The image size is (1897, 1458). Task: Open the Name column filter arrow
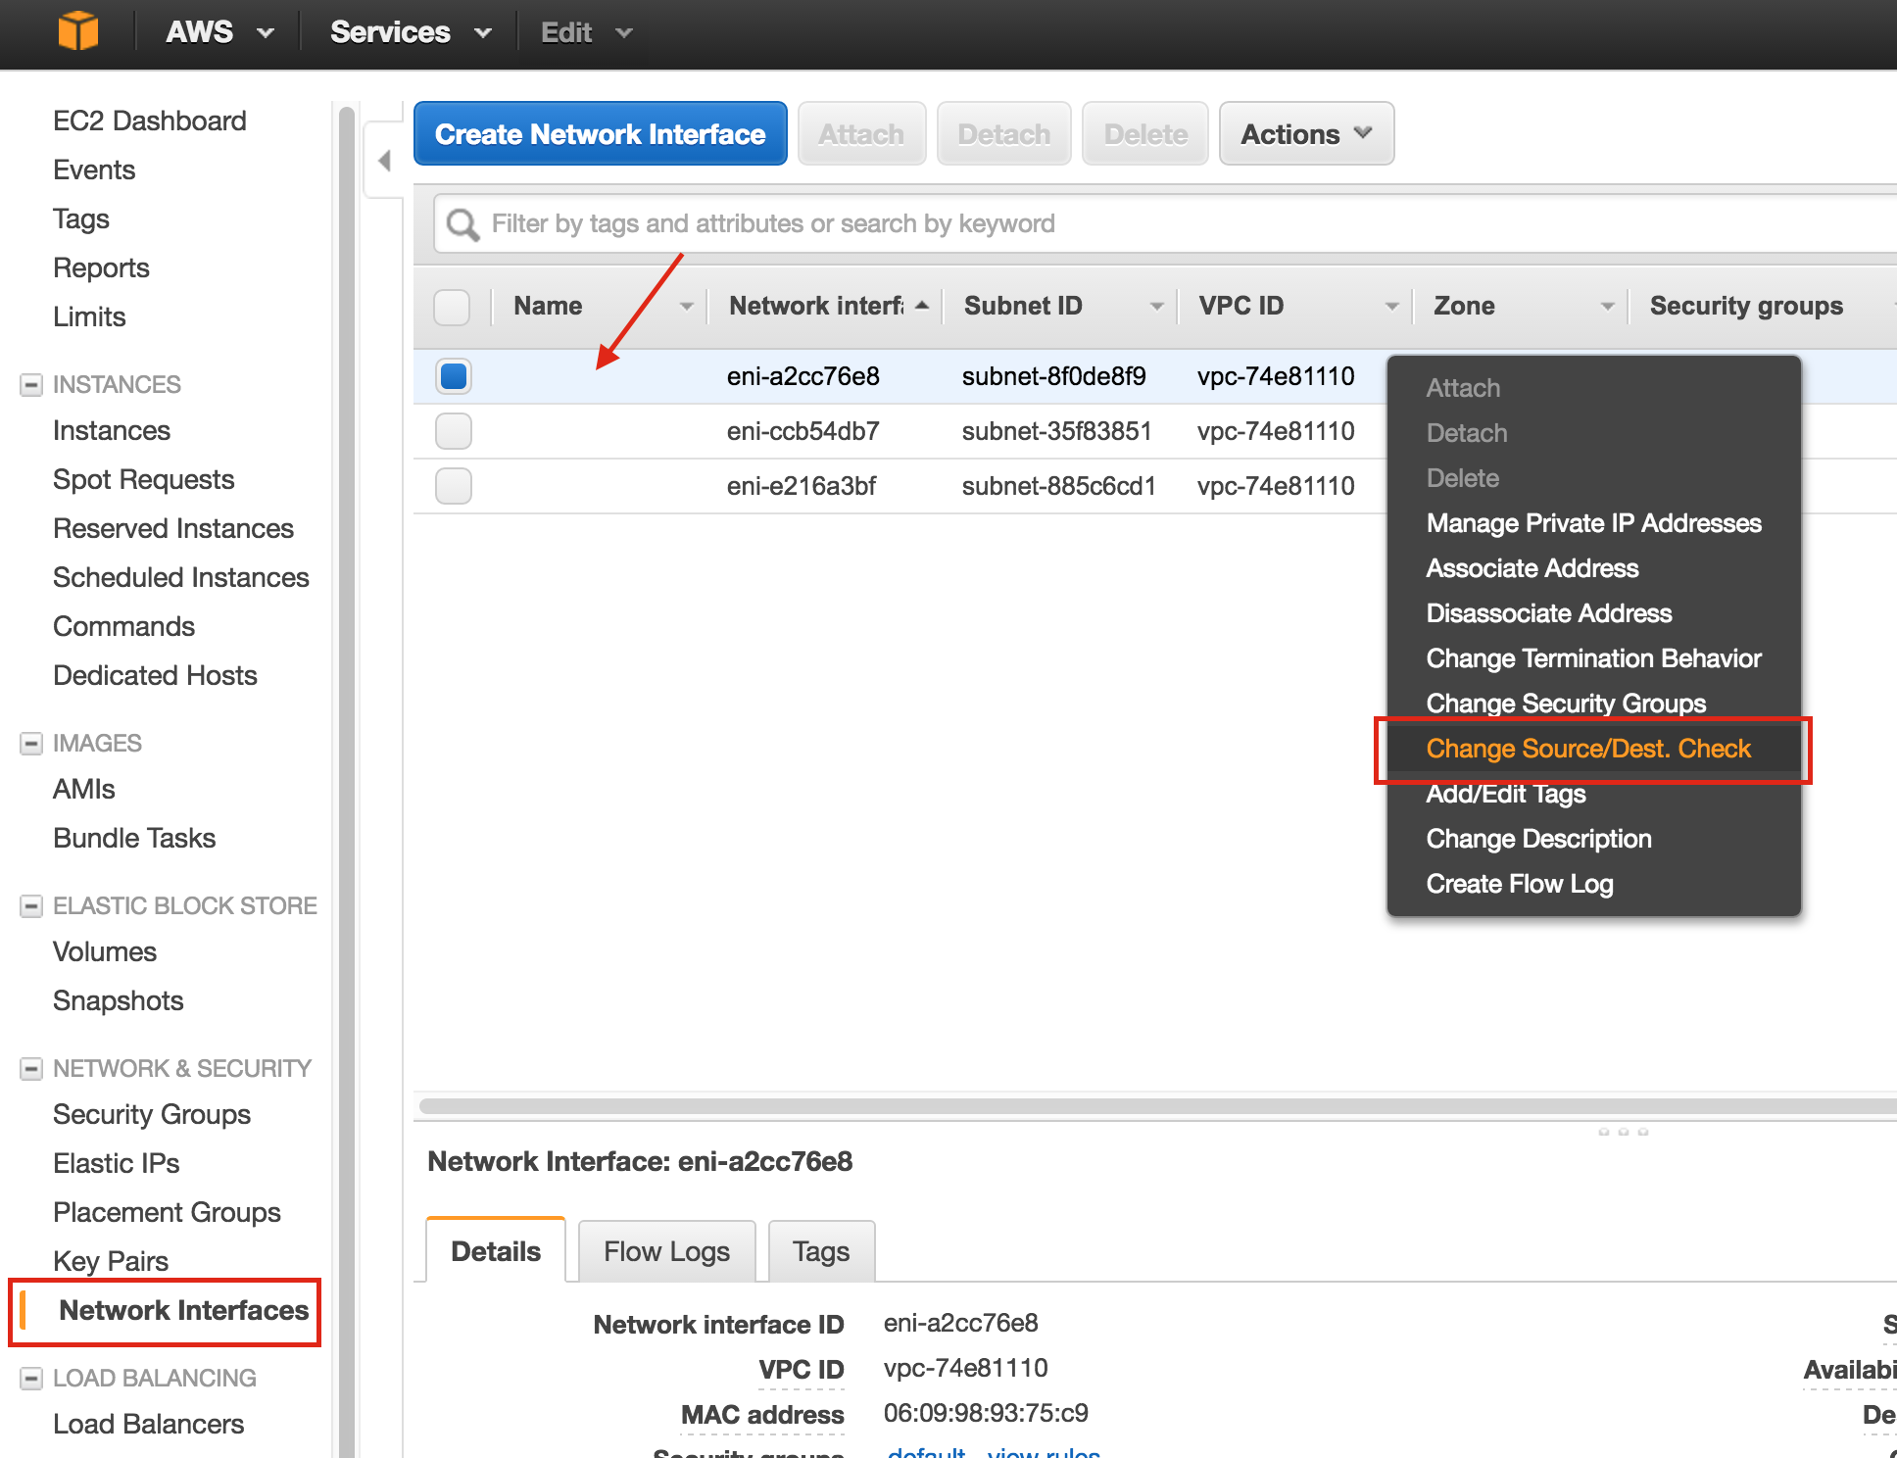(x=687, y=307)
